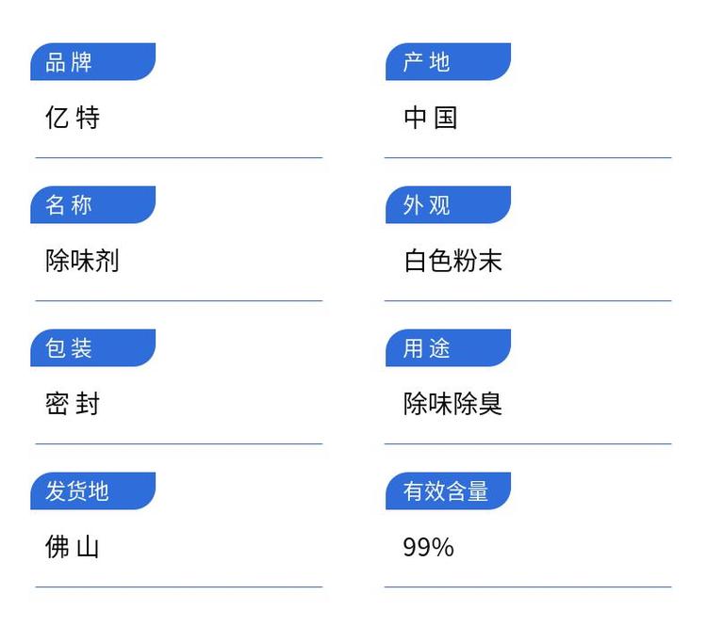Click the 品牌 blue label tag
Image resolution: width=707 pixels, height=626 pixels.
coord(91,62)
